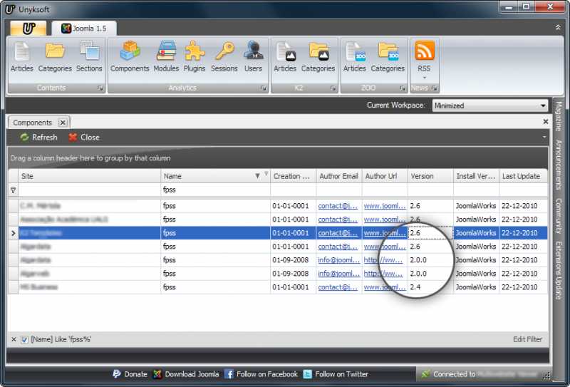The height and width of the screenshot is (387, 570).
Task: Click the selected row indicator arrow
Action: pos(14,233)
